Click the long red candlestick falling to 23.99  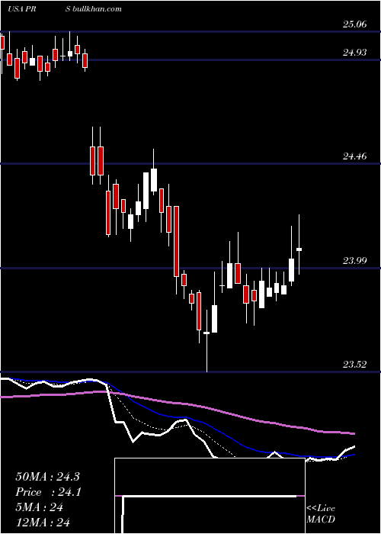(176, 241)
